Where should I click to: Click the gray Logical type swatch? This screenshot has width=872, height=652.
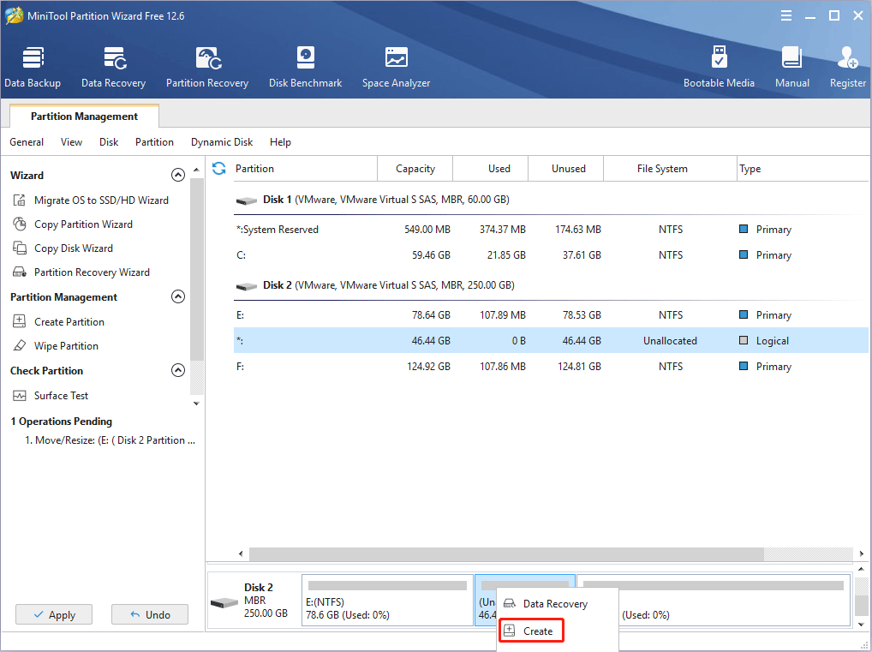coord(743,340)
